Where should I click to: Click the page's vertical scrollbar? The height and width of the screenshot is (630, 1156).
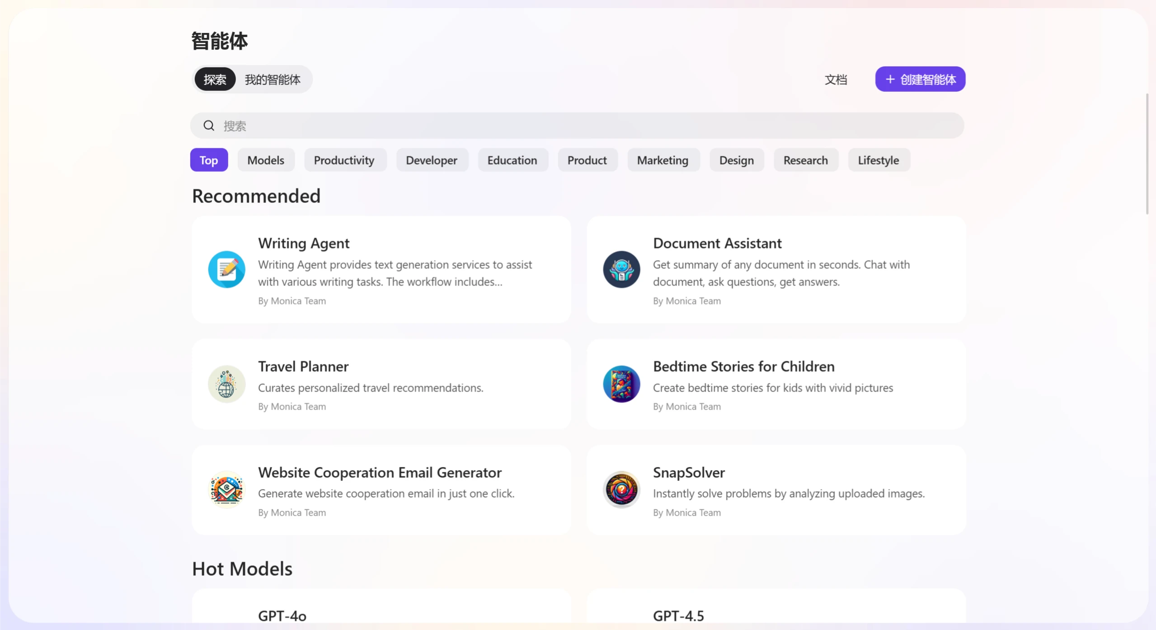1147,154
